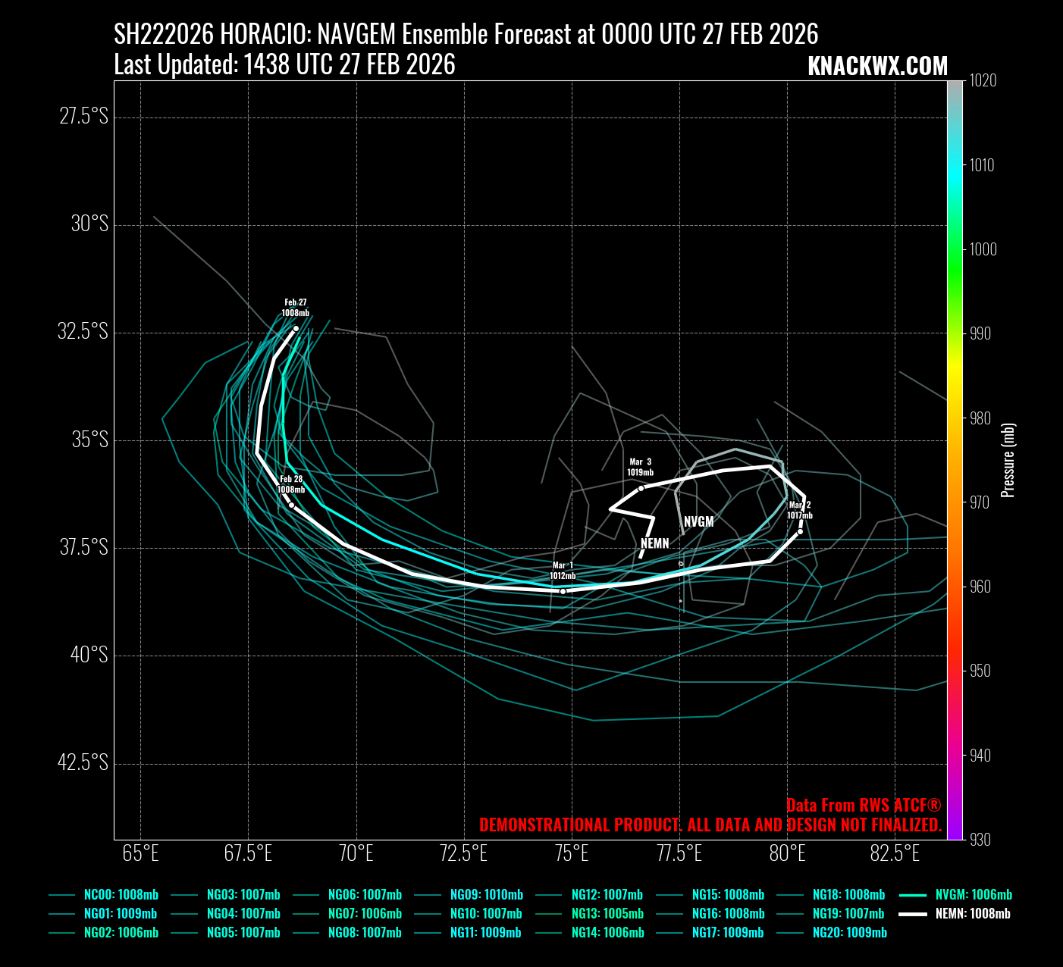
Task: Select the NG09: 1010mb legend item
Action: coord(485,895)
